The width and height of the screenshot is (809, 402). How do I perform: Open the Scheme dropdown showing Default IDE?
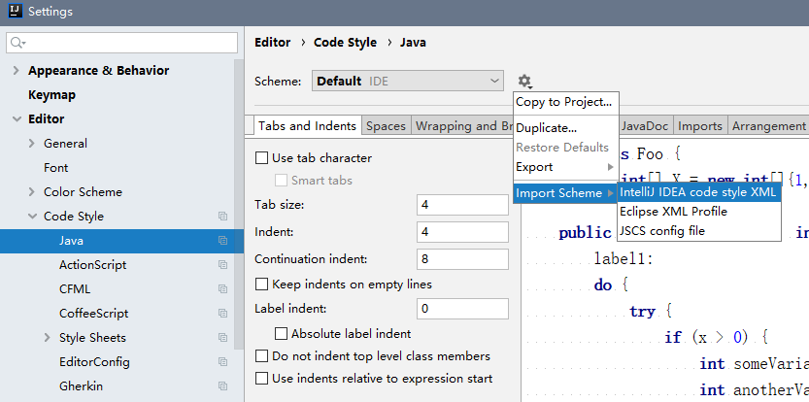tap(408, 81)
